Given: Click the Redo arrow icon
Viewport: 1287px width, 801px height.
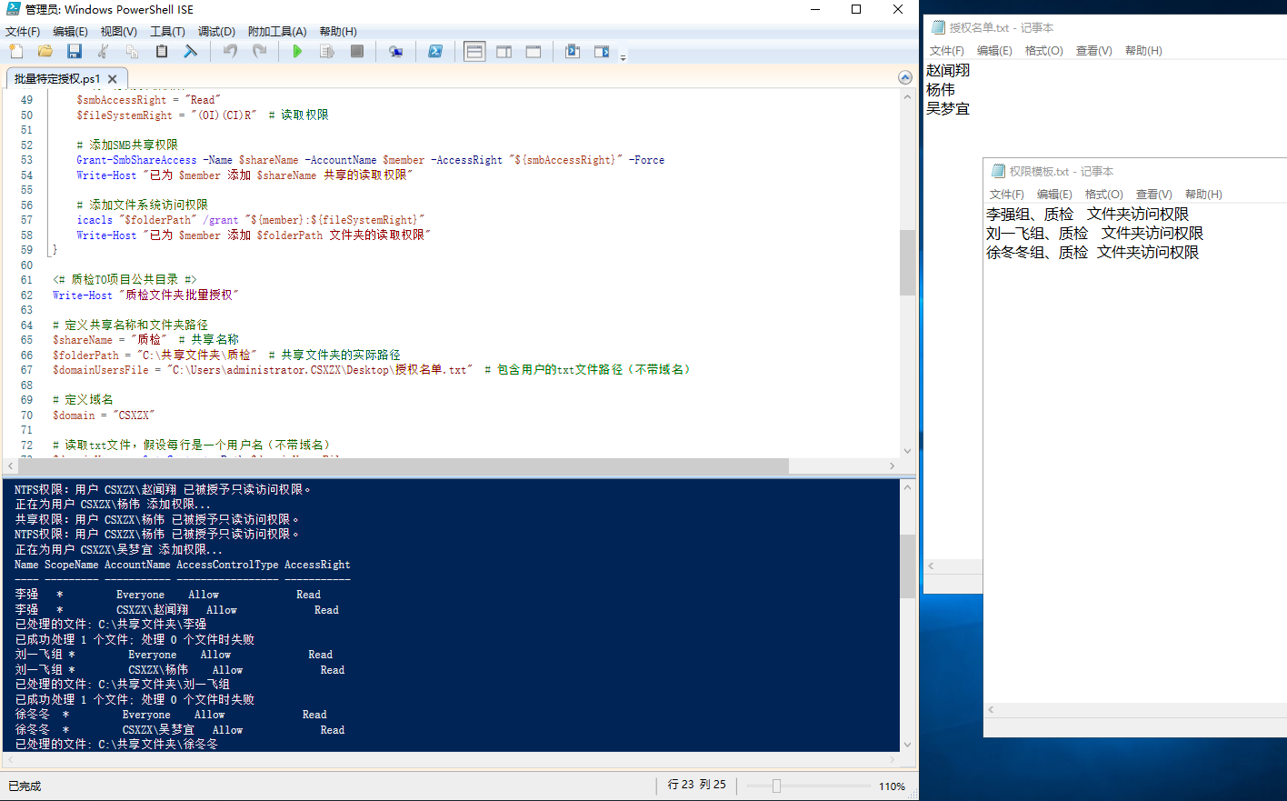Looking at the screenshot, I should (259, 52).
